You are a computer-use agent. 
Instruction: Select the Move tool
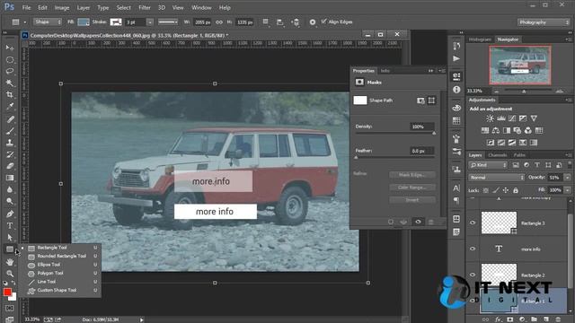coord(10,48)
